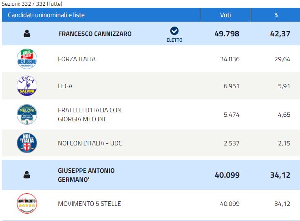Select the % column header
The height and width of the screenshot is (221, 300).
pyautogui.click(x=276, y=15)
